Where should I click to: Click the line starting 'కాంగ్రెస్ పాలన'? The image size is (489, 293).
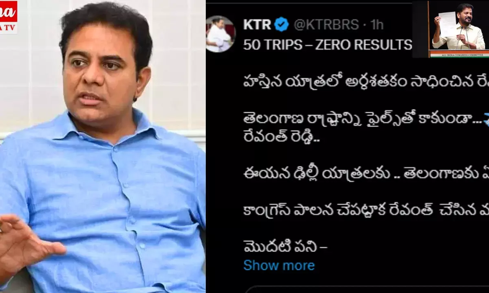366,211
